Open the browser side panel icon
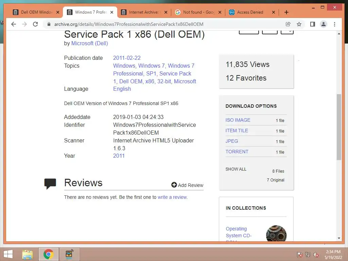348x261 pixels. click(x=313, y=24)
